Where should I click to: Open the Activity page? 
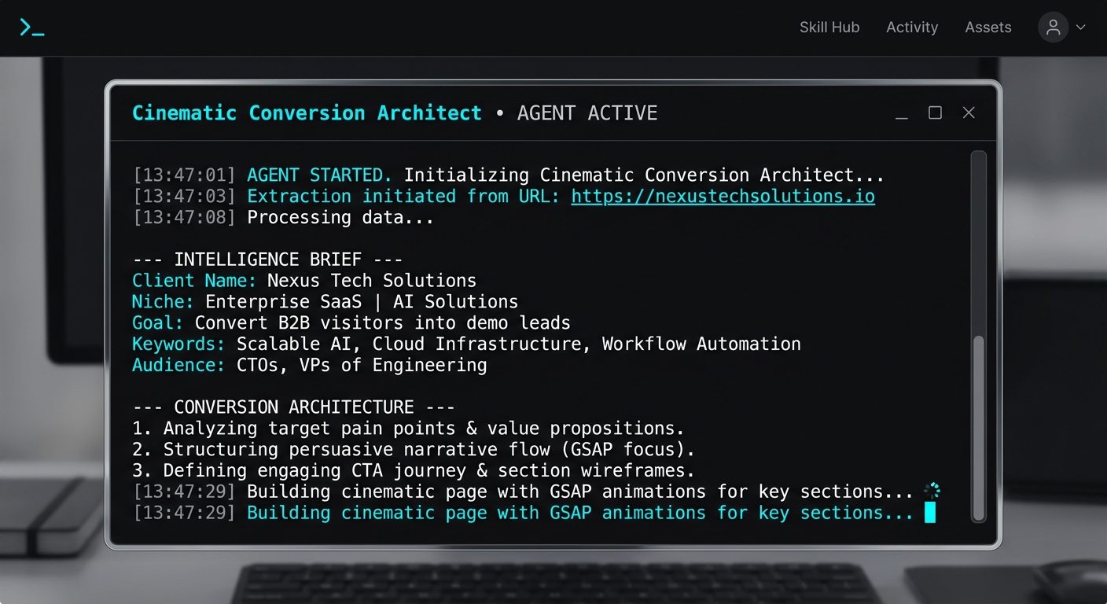click(912, 28)
